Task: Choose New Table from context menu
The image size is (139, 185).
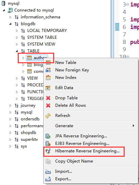Action: pyautogui.click(x=66, y=63)
